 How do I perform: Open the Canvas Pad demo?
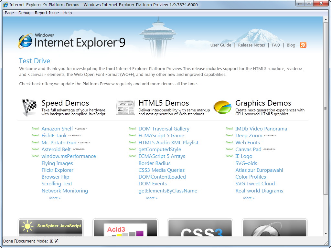tap(248, 149)
